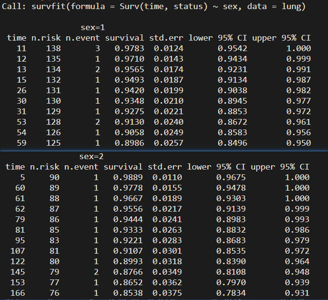Click std.err value 0.0240 at time 53
Viewport: 328px width, 300px height.
tap(168, 122)
